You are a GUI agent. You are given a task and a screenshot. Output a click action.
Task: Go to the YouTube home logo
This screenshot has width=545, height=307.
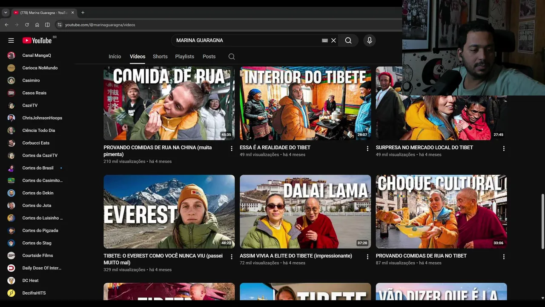37,41
